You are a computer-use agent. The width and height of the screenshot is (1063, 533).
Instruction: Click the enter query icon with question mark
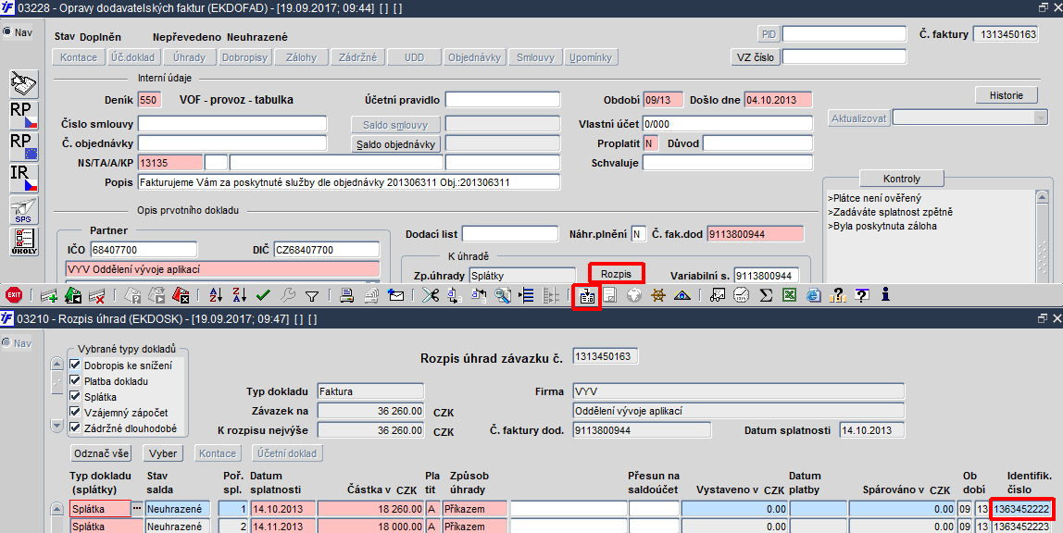133,295
